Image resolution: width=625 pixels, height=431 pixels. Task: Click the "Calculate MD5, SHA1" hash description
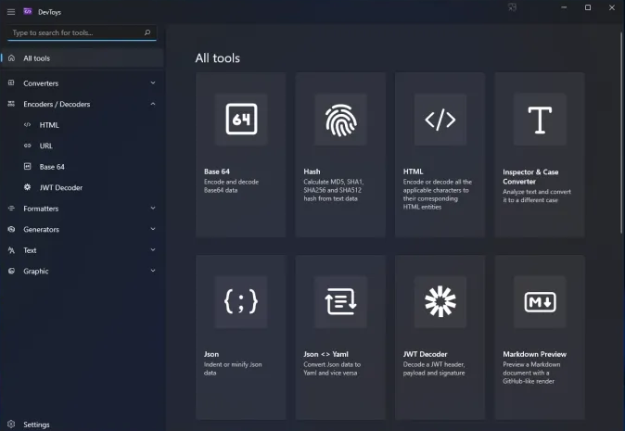(x=333, y=190)
